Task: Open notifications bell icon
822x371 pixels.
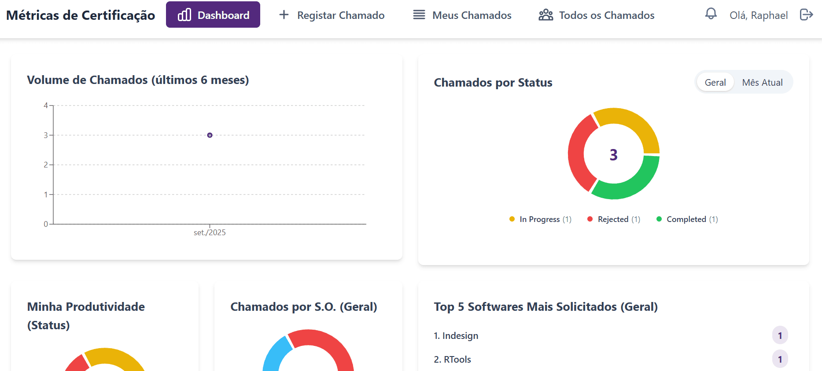Action: [711, 14]
